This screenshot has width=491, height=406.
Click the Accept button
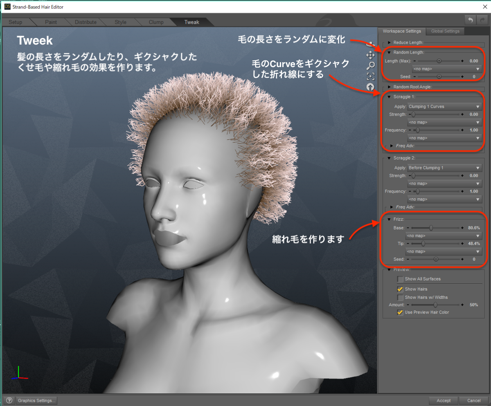443,400
